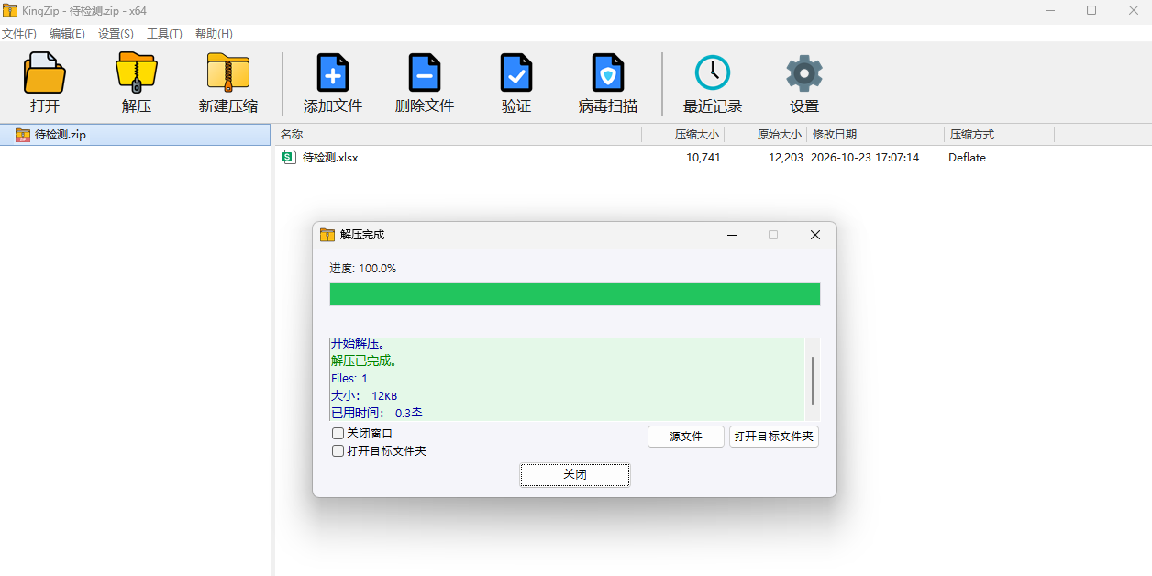Click the green extraction progress bar

pos(575,294)
